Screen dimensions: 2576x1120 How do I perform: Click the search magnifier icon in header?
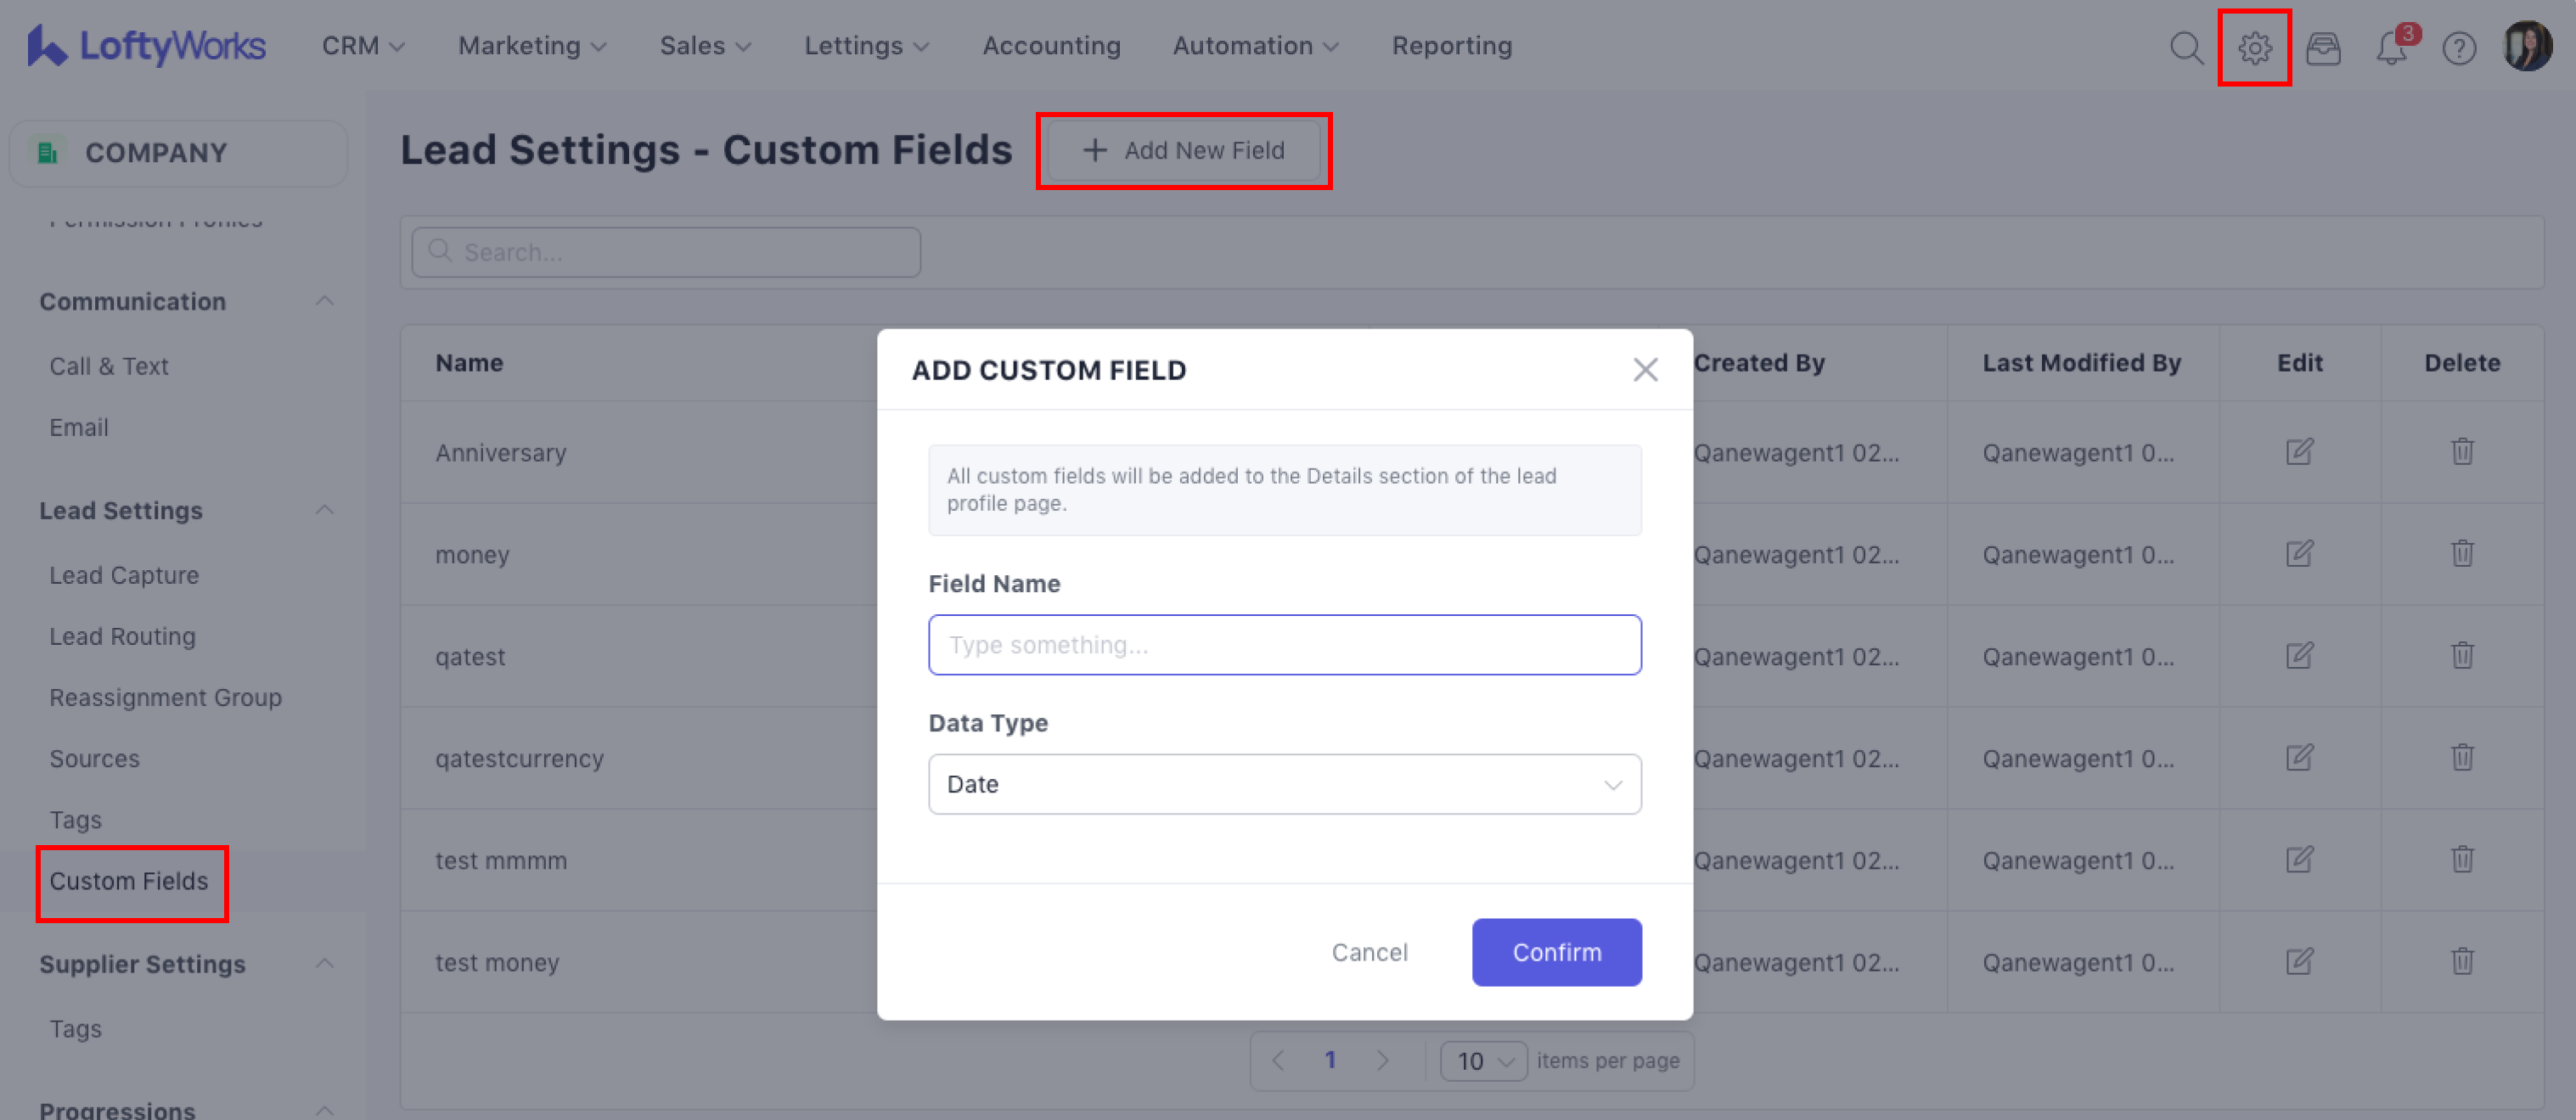click(2185, 47)
